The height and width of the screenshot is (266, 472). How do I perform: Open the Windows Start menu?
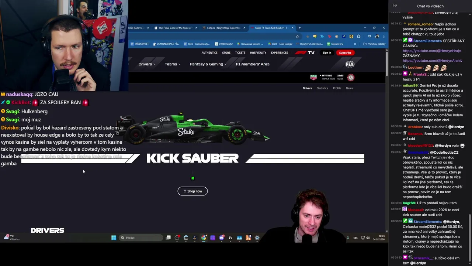tap(114, 238)
